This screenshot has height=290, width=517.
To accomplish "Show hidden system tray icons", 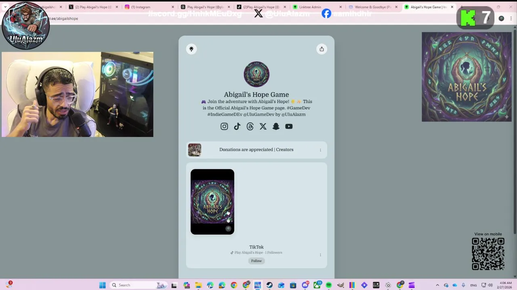I will pos(437,285).
